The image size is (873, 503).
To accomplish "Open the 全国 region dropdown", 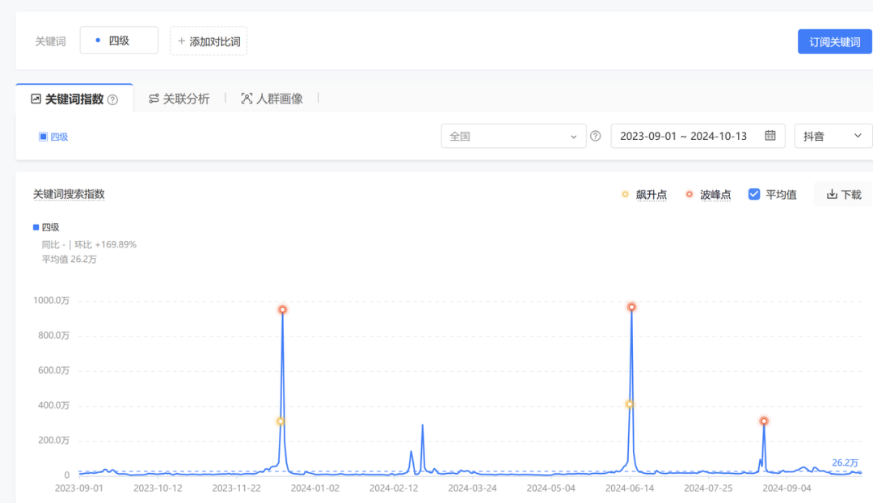I will click(x=513, y=135).
